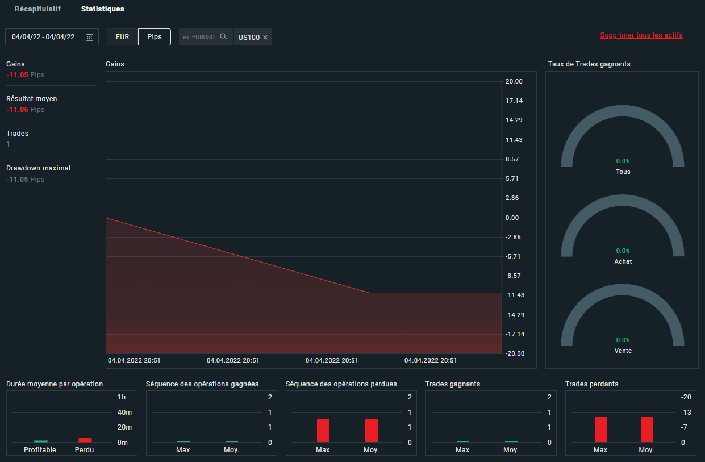Click Max bar in Trades perdants chart

click(601, 430)
